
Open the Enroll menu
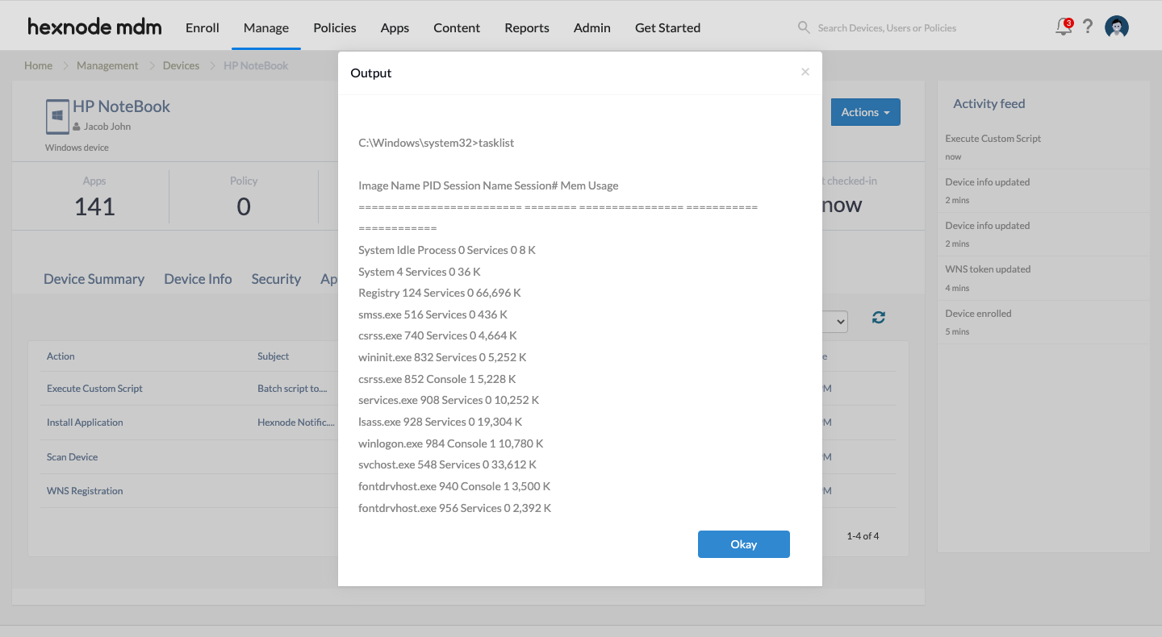[x=203, y=27]
